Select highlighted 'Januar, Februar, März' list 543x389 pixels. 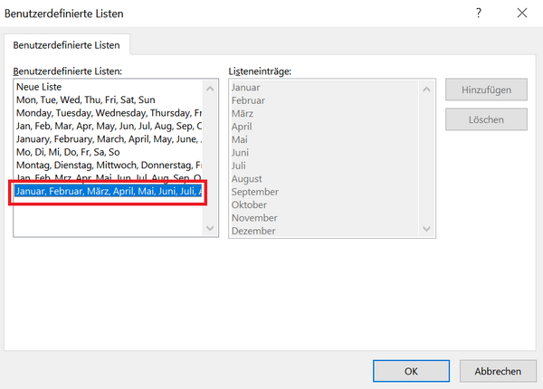pyautogui.click(x=107, y=192)
